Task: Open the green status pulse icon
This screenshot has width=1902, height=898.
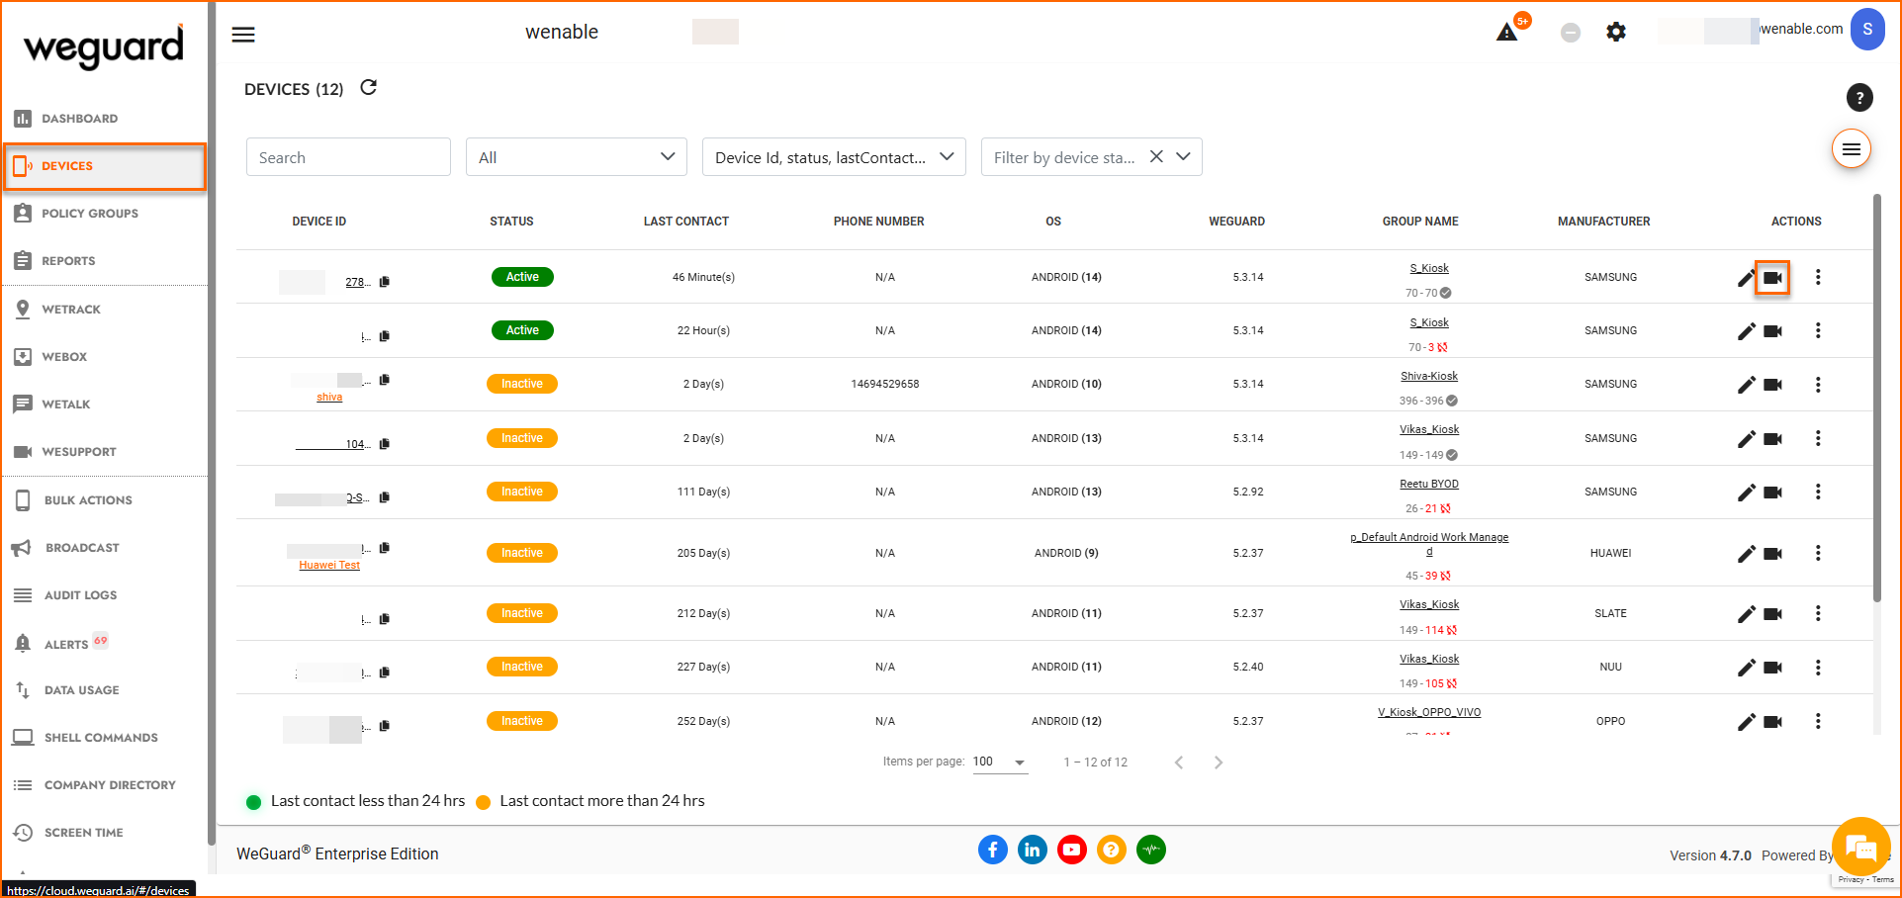Action: pyautogui.click(x=1151, y=850)
